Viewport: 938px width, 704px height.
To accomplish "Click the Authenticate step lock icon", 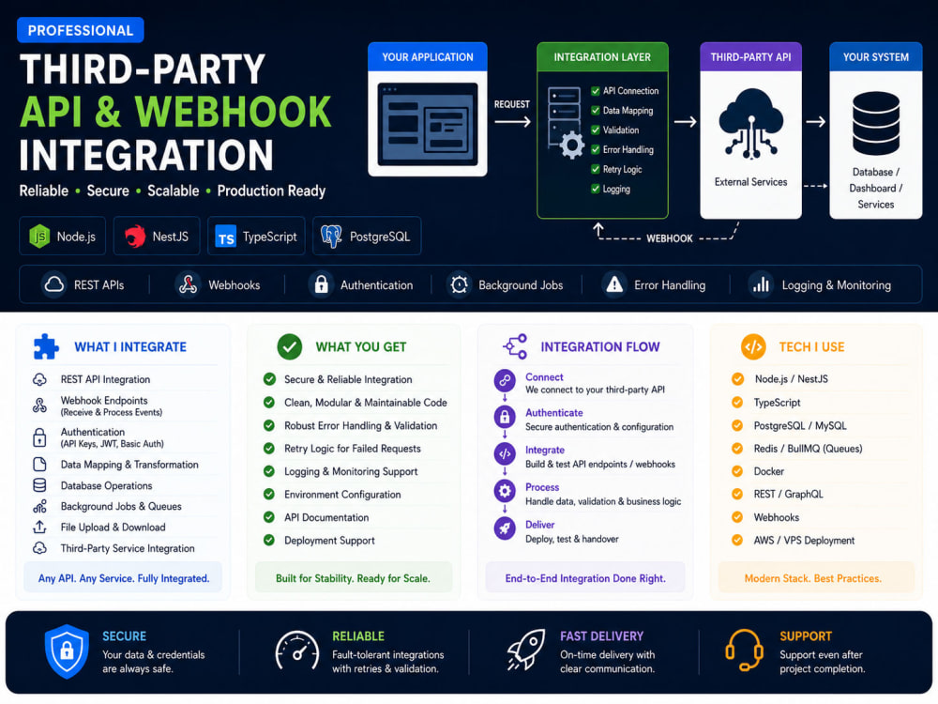I will 505,416.
